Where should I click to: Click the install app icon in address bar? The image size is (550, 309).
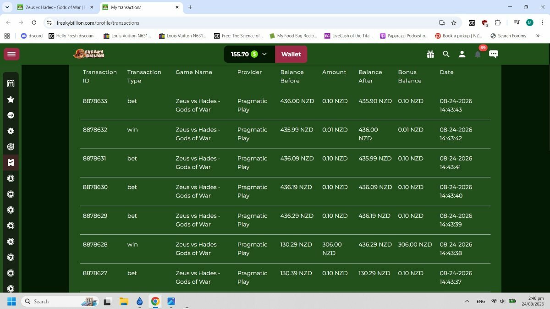point(442,22)
